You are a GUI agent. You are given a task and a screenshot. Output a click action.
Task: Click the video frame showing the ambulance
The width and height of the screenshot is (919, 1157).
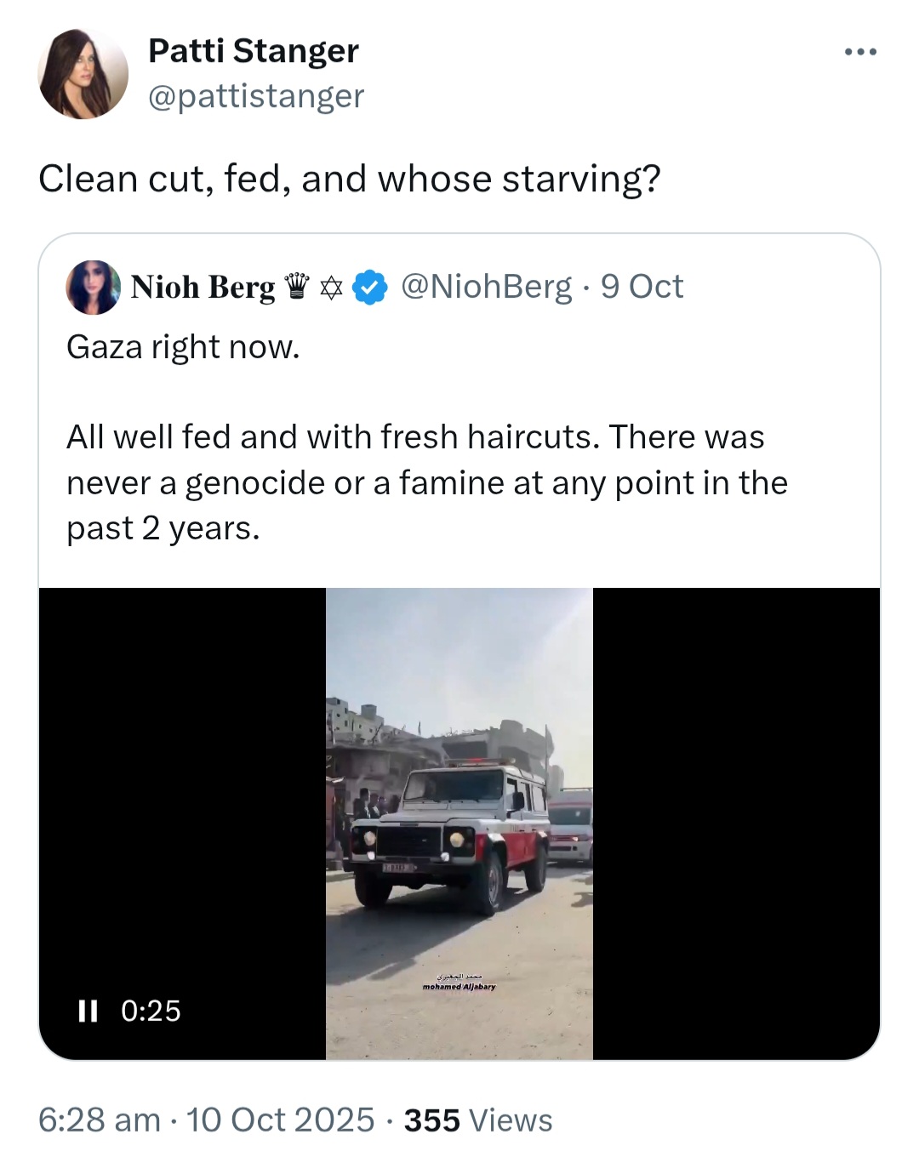click(x=459, y=824)
